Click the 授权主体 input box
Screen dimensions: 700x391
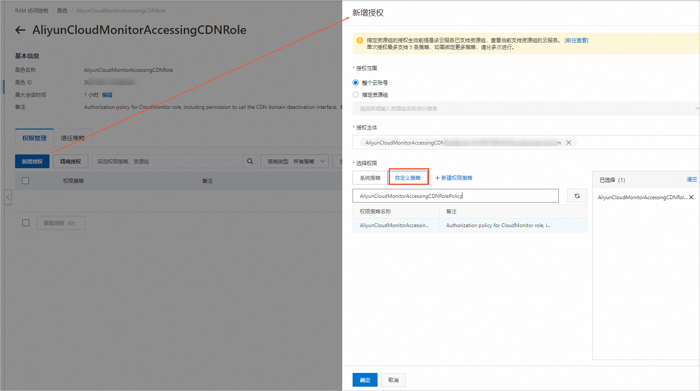(526, 142)
